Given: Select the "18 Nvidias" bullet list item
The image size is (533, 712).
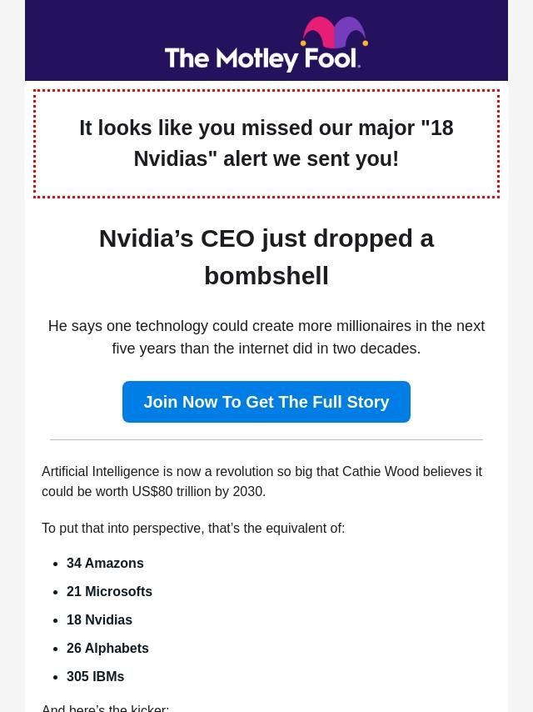Looking at the screenshot, I should pyautogui.click(x=99, y=620).
